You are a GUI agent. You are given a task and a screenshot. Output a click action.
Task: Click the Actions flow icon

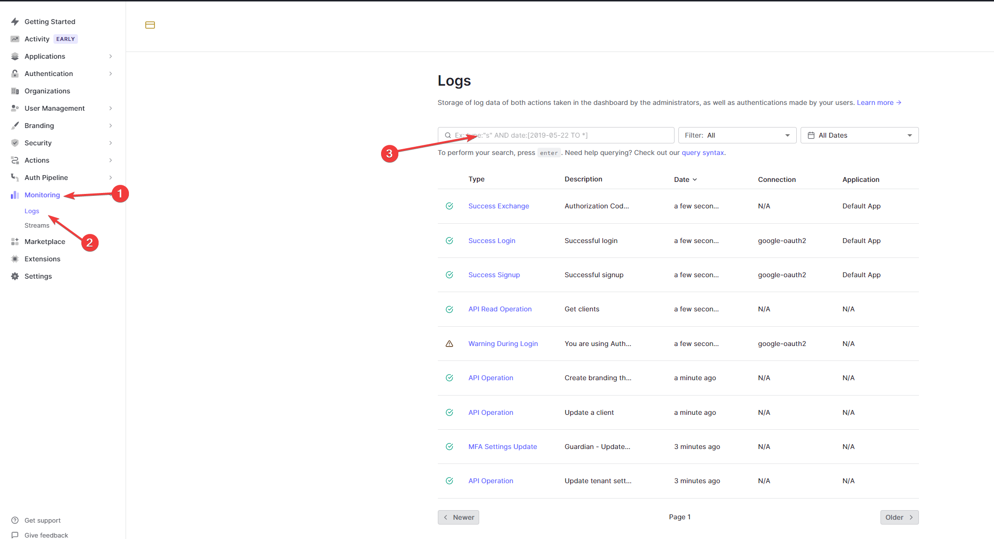[15, 160]
